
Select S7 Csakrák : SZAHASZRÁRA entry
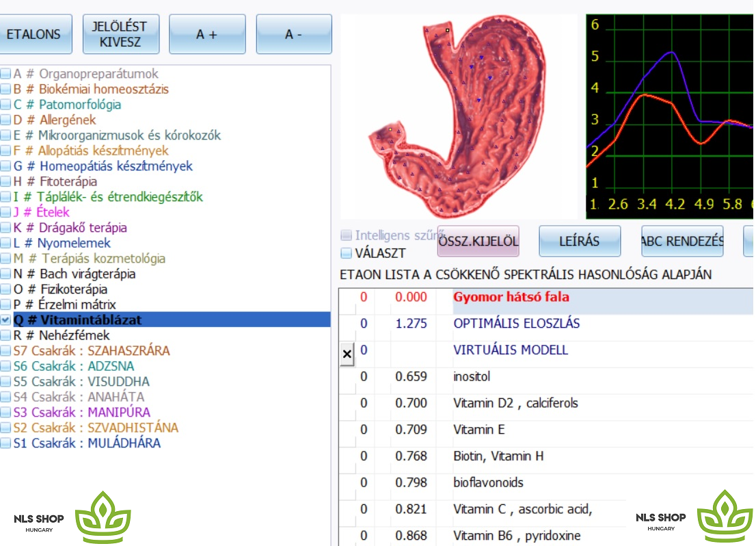tap(92, 351)
